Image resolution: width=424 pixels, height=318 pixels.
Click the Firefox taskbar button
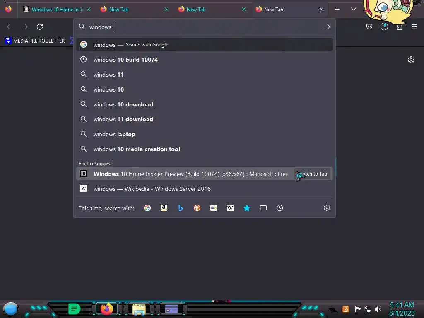107,308
